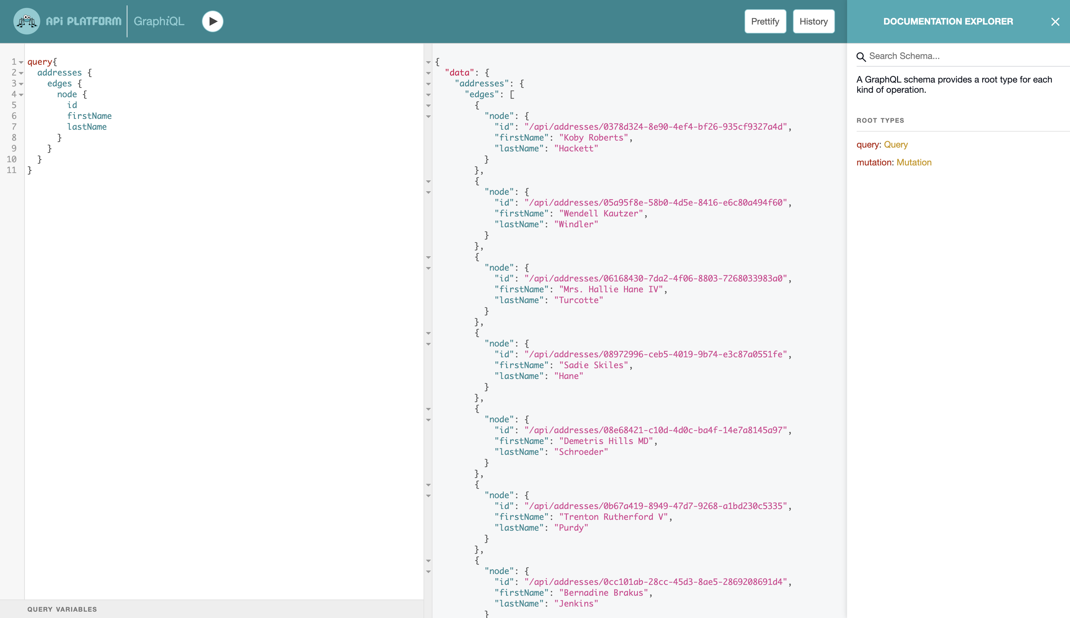The width and height of the screenshot is (1070, 618).
Task: Collapse the Wendell Kautzer node in the results
Action: point(428,192)
